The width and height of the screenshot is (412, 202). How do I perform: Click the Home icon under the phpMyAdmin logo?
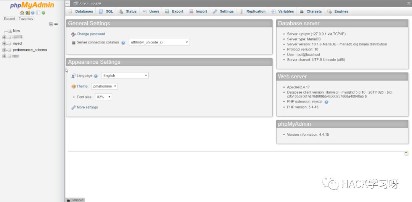click(22, 13)
